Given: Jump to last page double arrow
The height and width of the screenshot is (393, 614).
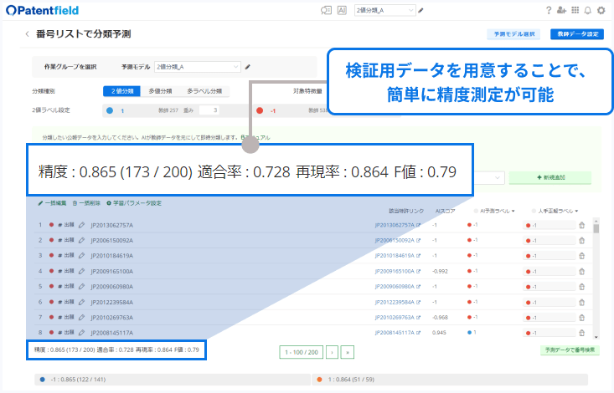Looking at the screenshot, I should pos(348,352).
